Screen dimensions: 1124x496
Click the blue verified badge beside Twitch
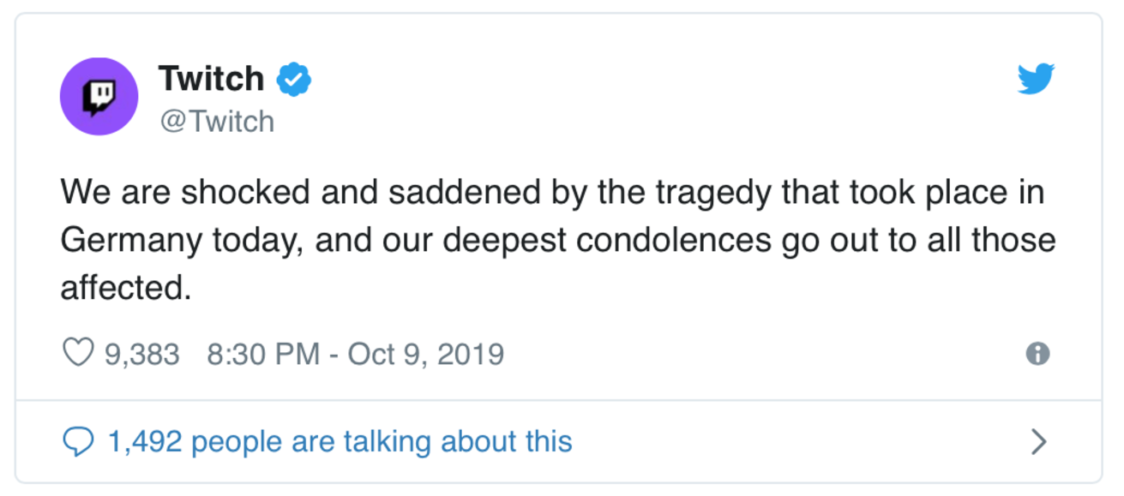tap(293, 79)
